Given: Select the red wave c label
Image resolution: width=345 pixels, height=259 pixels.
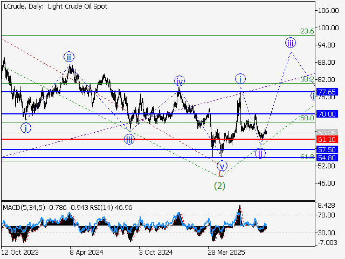Looking at the screenshot, I should (x=220, y=174).
